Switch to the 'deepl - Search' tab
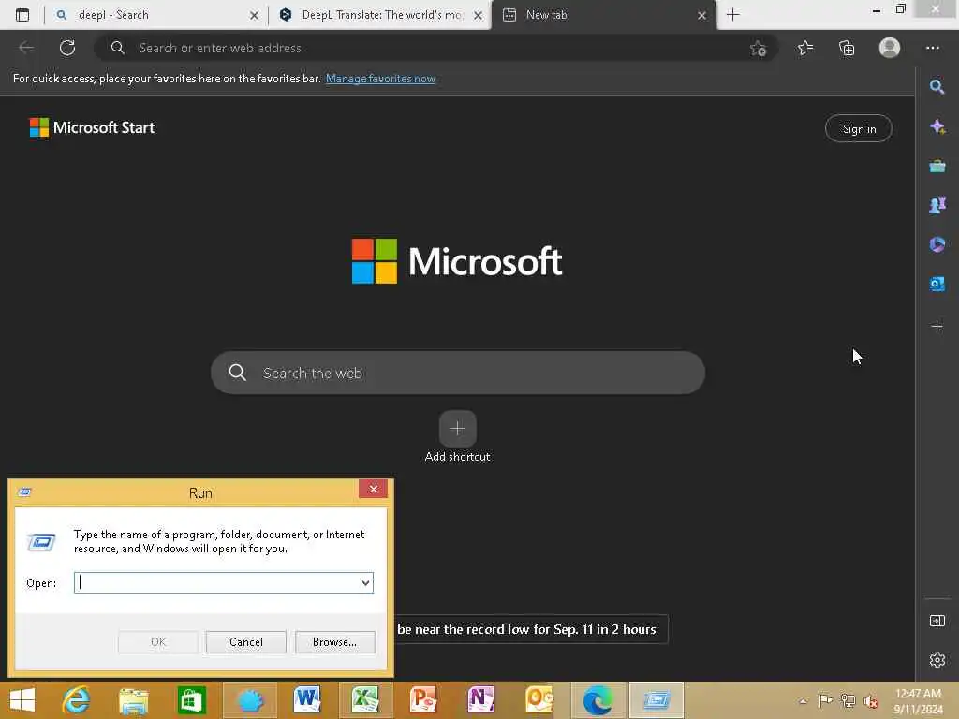Image resolution: width=959 pixels, height=719 pixels. point(157,15)
